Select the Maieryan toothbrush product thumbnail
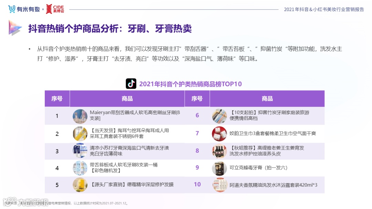 pos(80,116)
